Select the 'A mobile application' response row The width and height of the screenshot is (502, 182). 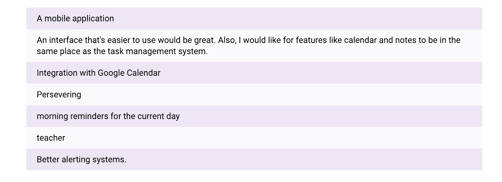coord(254,18)
